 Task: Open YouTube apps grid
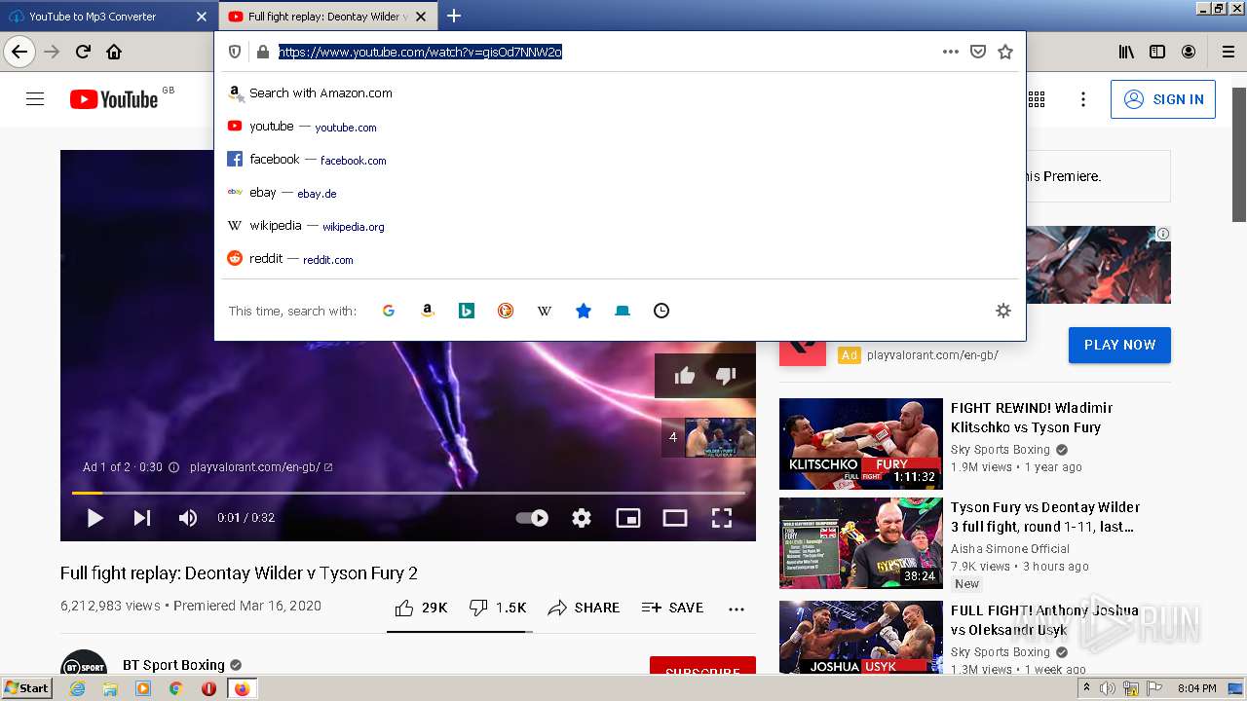coord(1037,99)
